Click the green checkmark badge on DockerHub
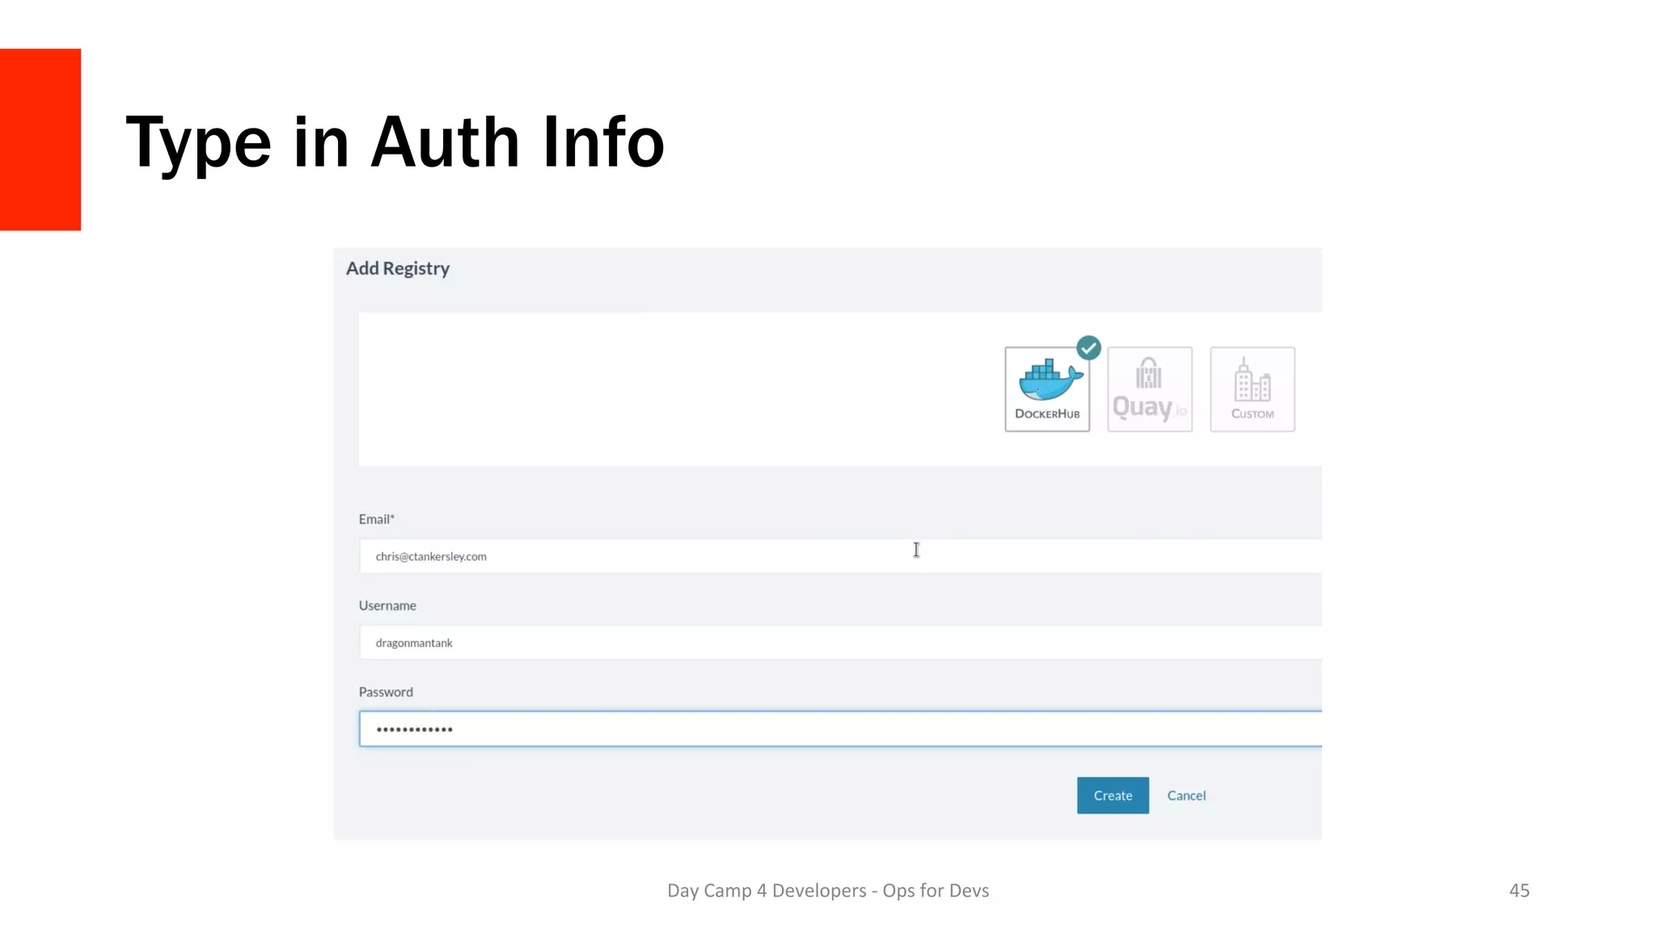The width and height of the screenshot is (1656, 932). (1088, 348)
